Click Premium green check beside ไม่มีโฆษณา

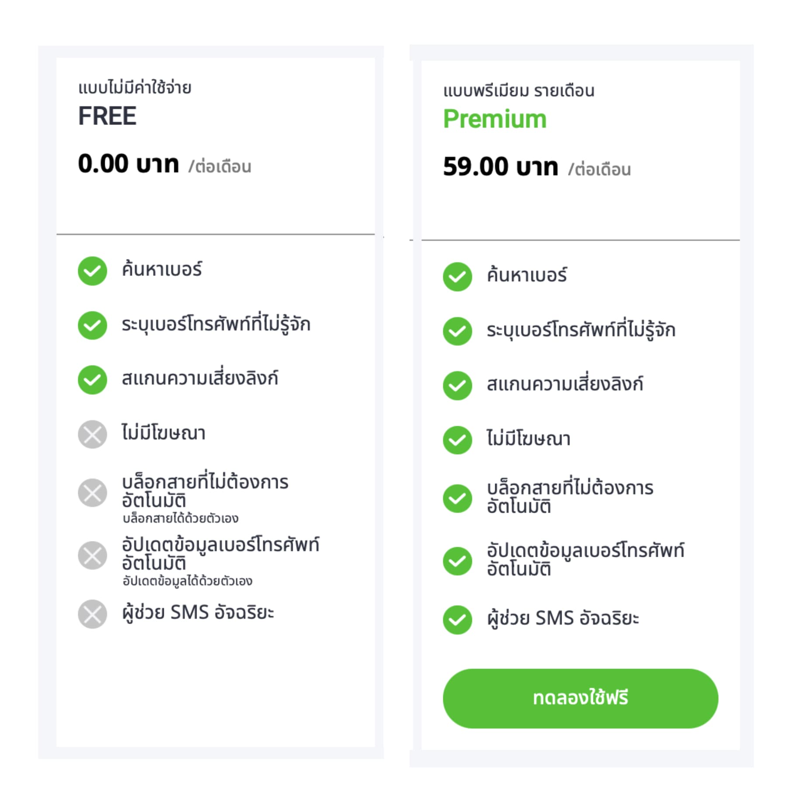[457, 440]
